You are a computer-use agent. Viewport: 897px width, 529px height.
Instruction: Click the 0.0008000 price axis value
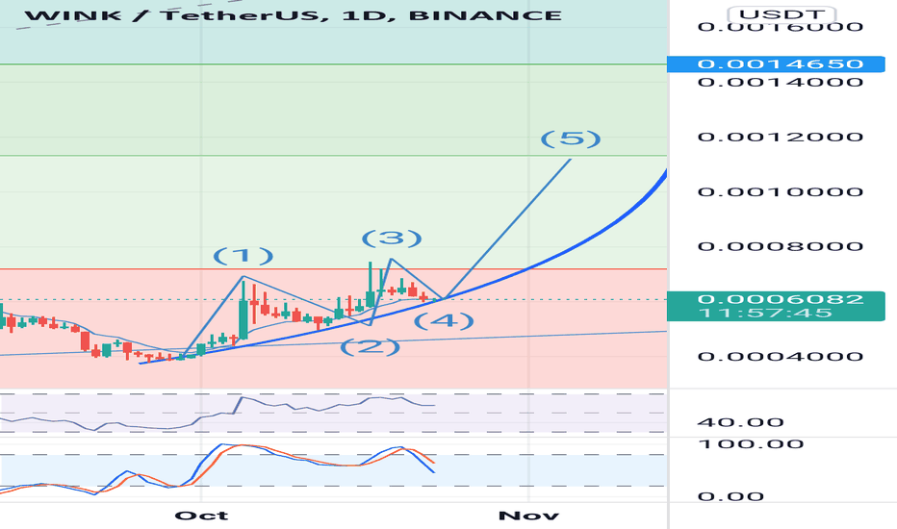(781, 246)
